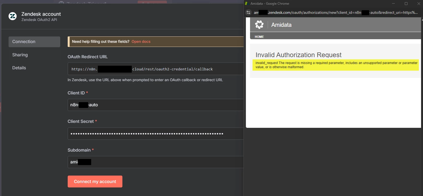Click 'Need help filling out these fields?' text
423x196 pixels.
point(101,42)
